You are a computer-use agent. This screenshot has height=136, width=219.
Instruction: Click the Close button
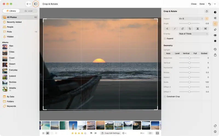pyautogui.click(x=194, y=4)
